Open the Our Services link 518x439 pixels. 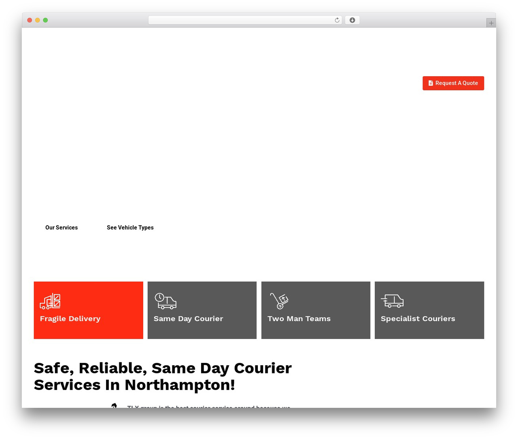tap(62, 228)
